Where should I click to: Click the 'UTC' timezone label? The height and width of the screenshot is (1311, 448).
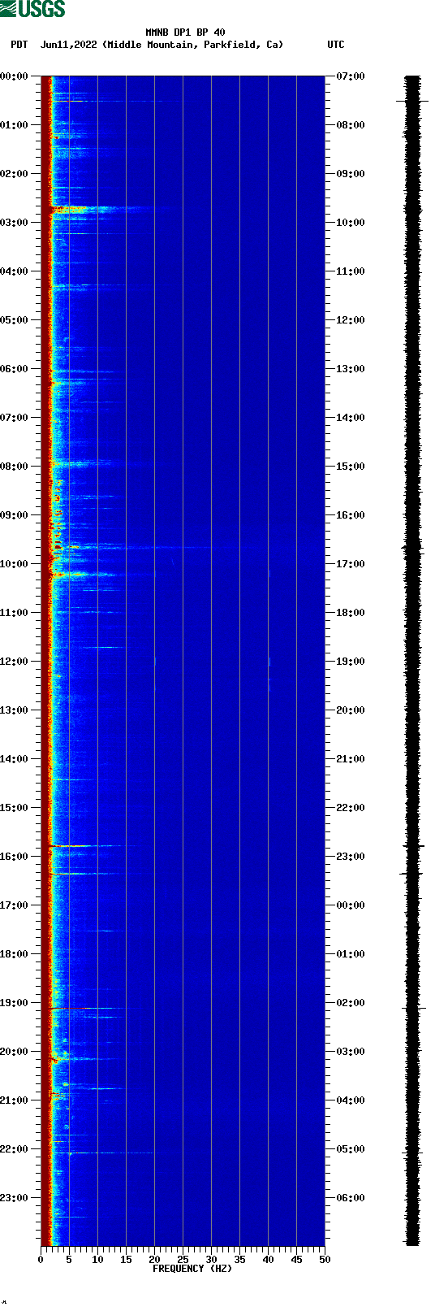point(336,45)
